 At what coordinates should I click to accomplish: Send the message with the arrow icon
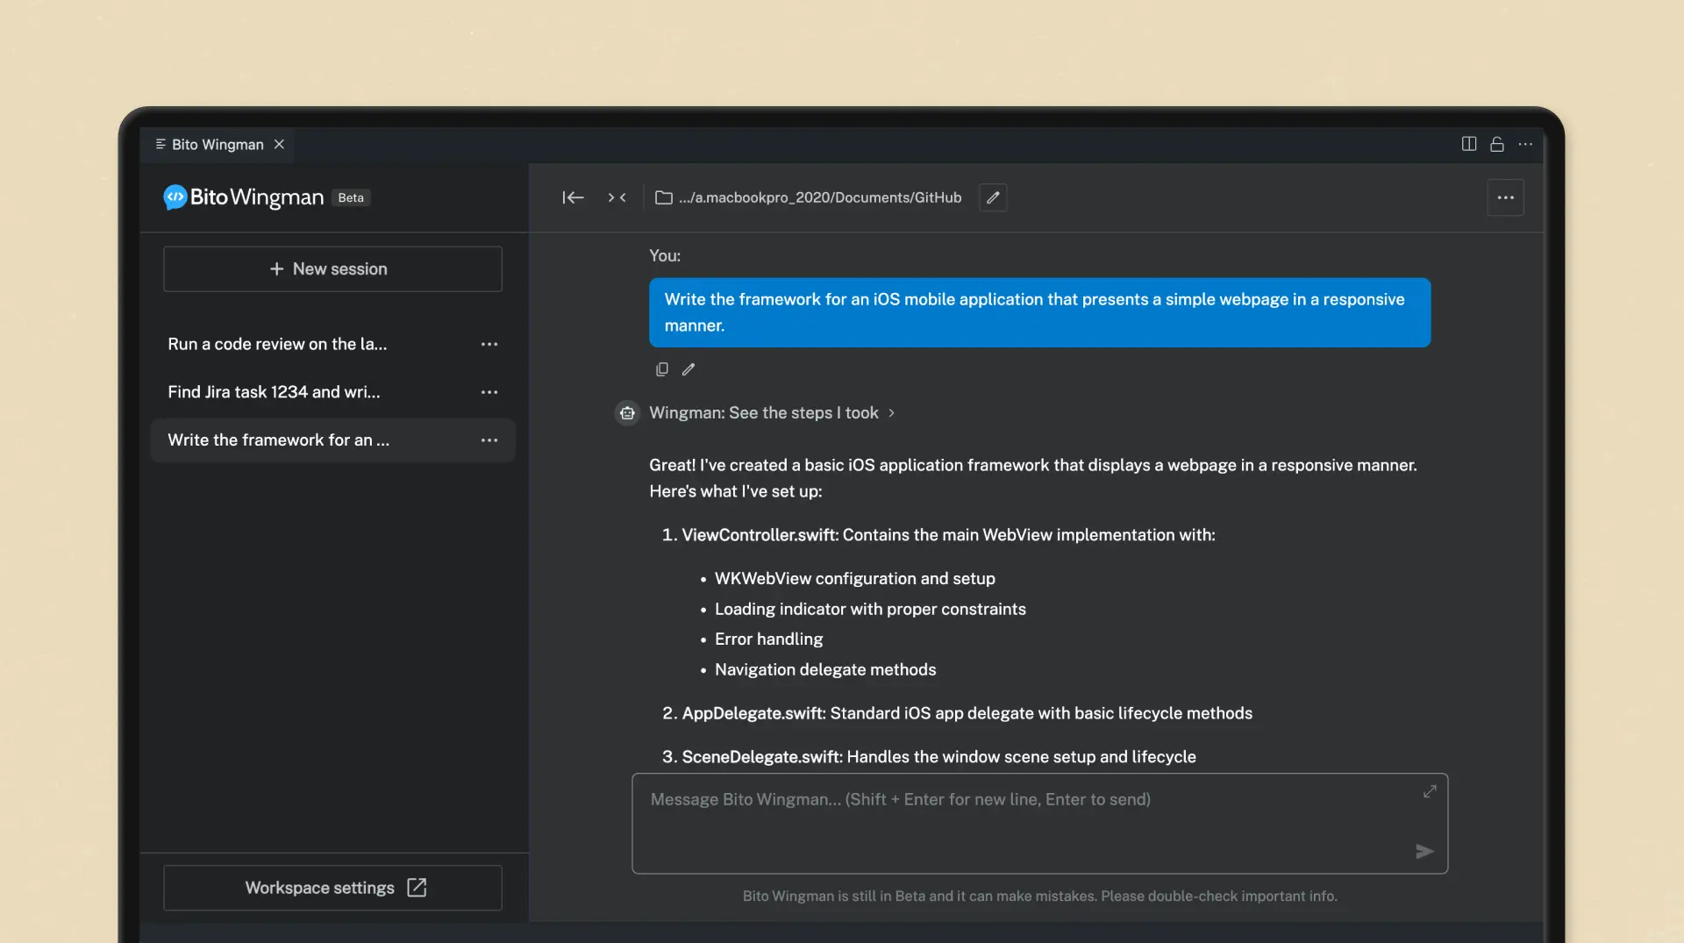1424,851
